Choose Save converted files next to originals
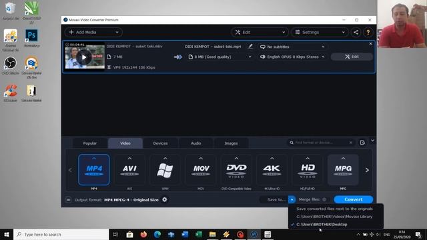The image size is (427, 240). click(336, 209)
